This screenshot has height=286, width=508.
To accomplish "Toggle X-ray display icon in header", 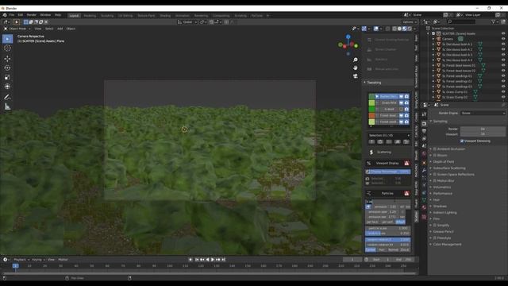I will click(x=387, y=29).
